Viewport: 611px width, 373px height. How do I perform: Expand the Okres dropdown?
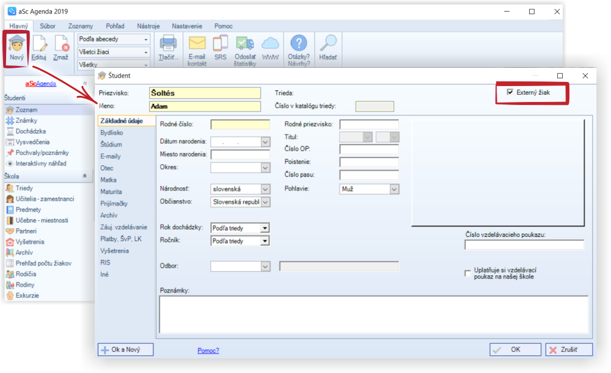point(265,167)
